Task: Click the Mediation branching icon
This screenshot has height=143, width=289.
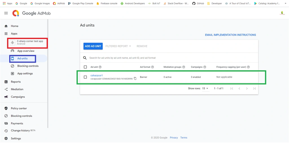Action: tap(6, 89)
